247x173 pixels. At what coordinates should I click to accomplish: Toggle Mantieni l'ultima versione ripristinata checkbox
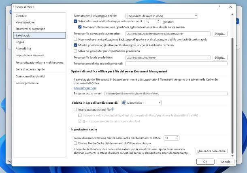[80, 27]
